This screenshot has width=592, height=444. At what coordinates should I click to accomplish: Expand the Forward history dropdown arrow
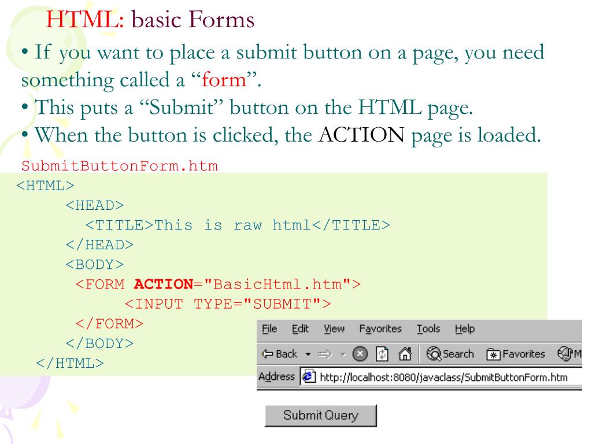click(343, 354)
